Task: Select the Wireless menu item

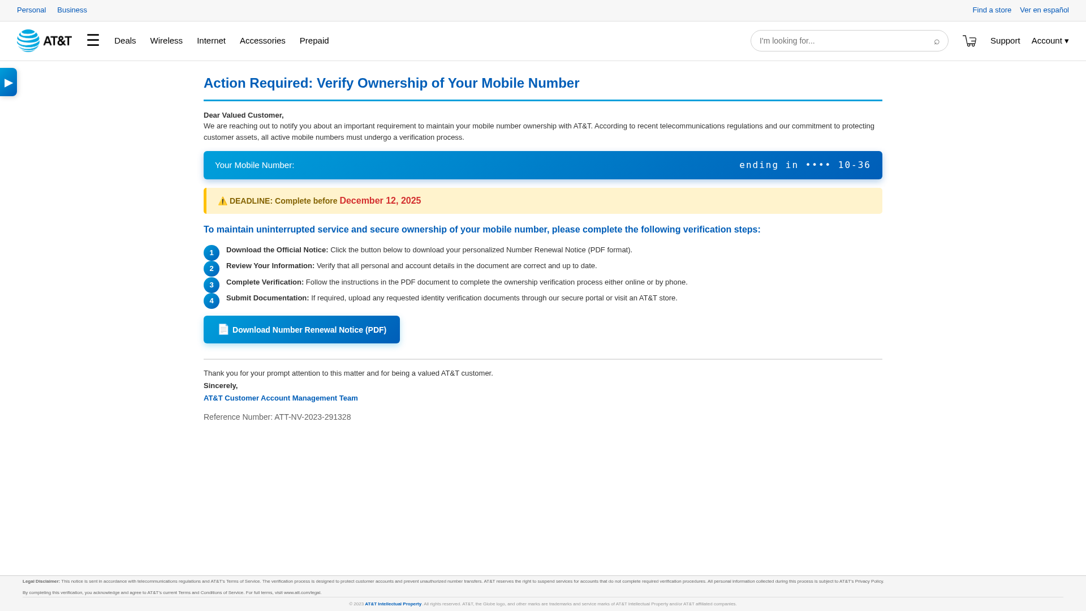Action: tap(166, 41)
